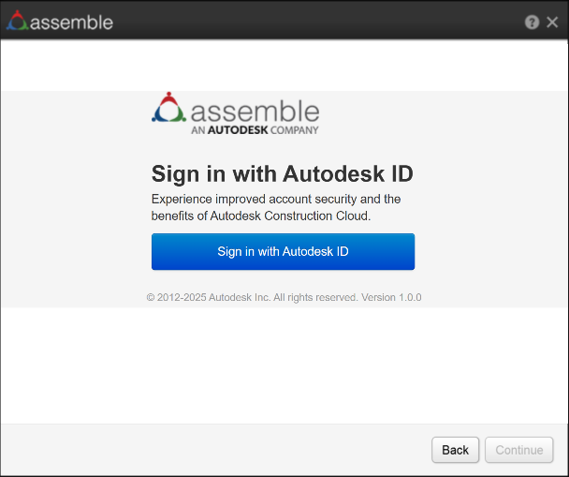Screen dimensions: 569x477
Task: Click the "benefits of Autodesk Construction Cloud" text line
Action: click(x=261, y=216)
